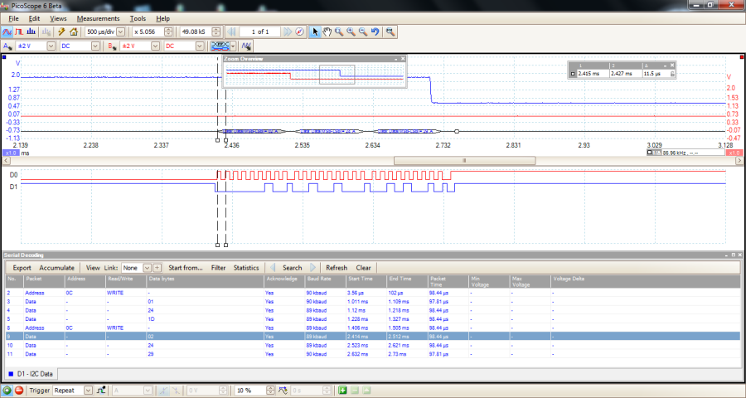Toggle Accumulate in Serial Decoding toolbar
Screen dimensions: 746x398
point(56,268)
